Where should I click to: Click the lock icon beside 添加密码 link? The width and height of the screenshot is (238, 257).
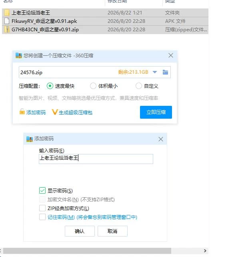22,111
